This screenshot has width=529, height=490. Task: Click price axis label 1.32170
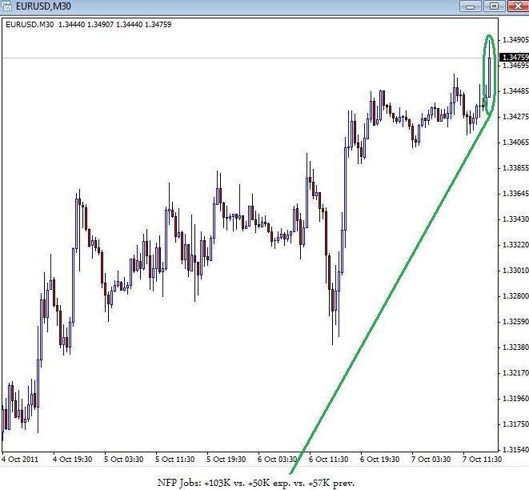pos(515,373)
